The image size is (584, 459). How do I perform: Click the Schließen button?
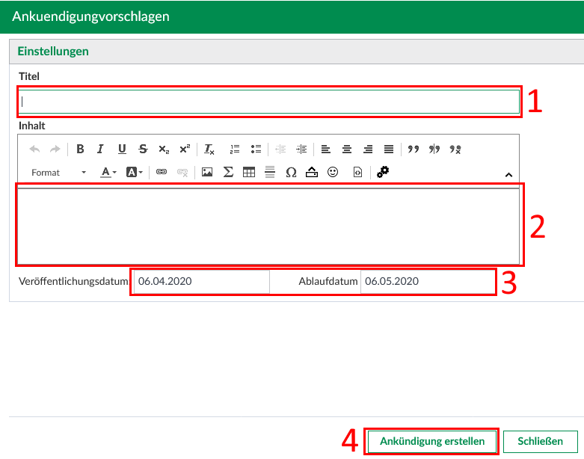tap(540, 441)
